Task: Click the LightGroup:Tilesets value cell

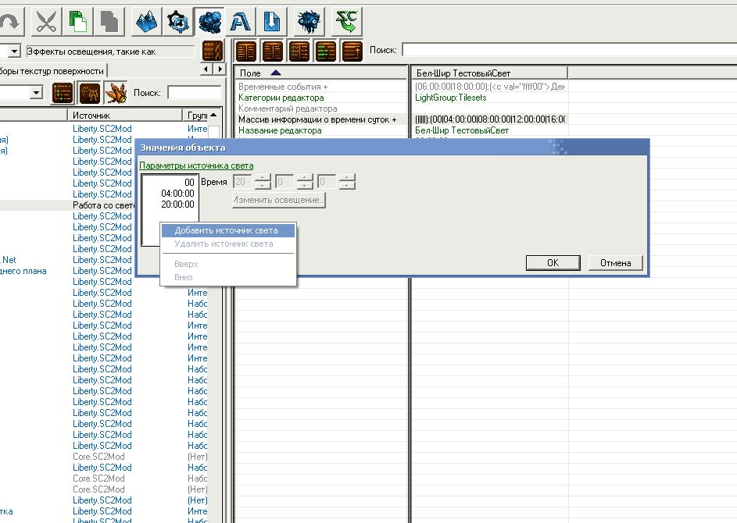Action: coord(490,98)
